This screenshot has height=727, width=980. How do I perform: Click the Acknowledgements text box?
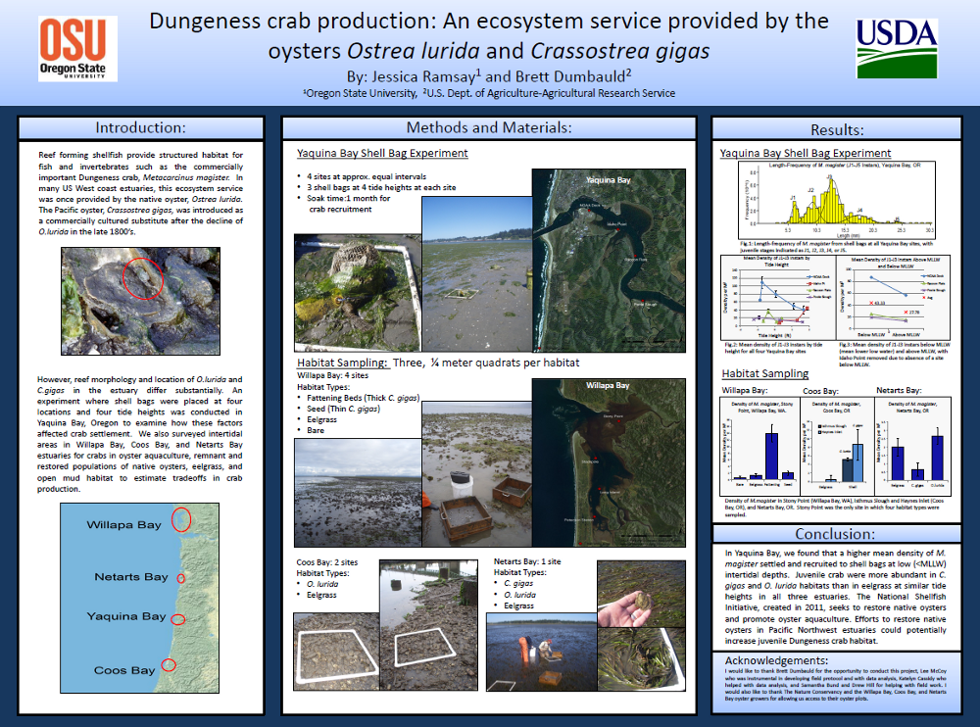(x=836, y=681)
